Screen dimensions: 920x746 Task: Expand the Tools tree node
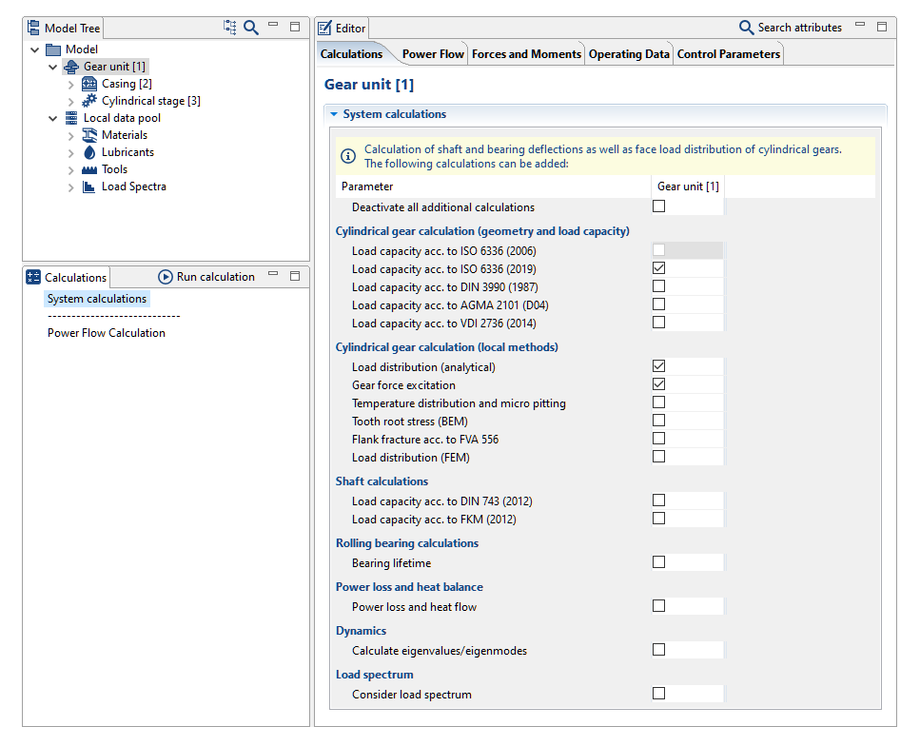[70, 169]
